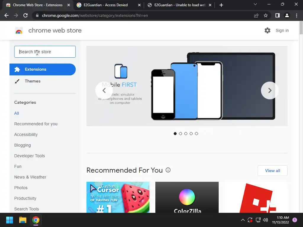Viewport: 303px width, 227px height.
Task: View site info via lock icon
Action: (37, 15)
